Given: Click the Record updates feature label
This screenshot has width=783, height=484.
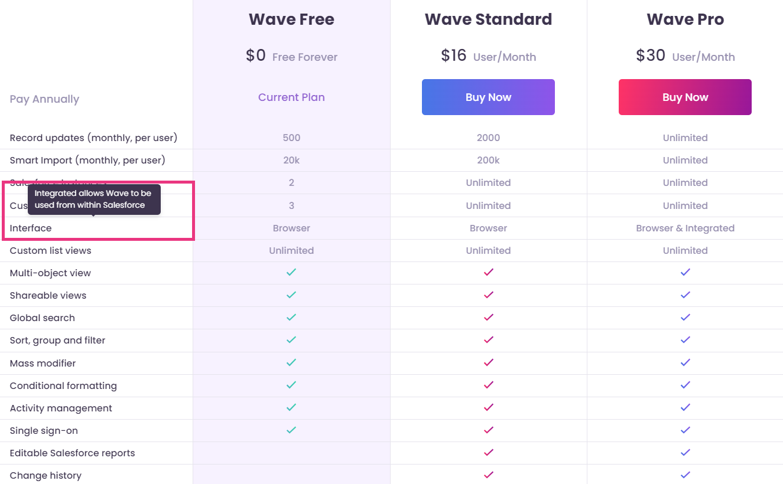Looking at the screenshot, I should coord(93,138).
